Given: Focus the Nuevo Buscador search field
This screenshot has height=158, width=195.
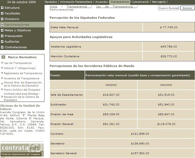Looking at the screenshot, I should point(169,8).
